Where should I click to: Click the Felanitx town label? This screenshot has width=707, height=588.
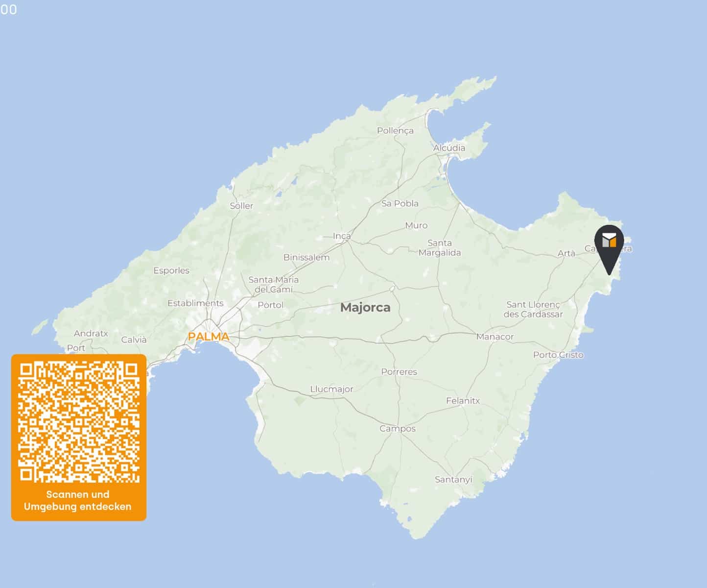(463, 401)
